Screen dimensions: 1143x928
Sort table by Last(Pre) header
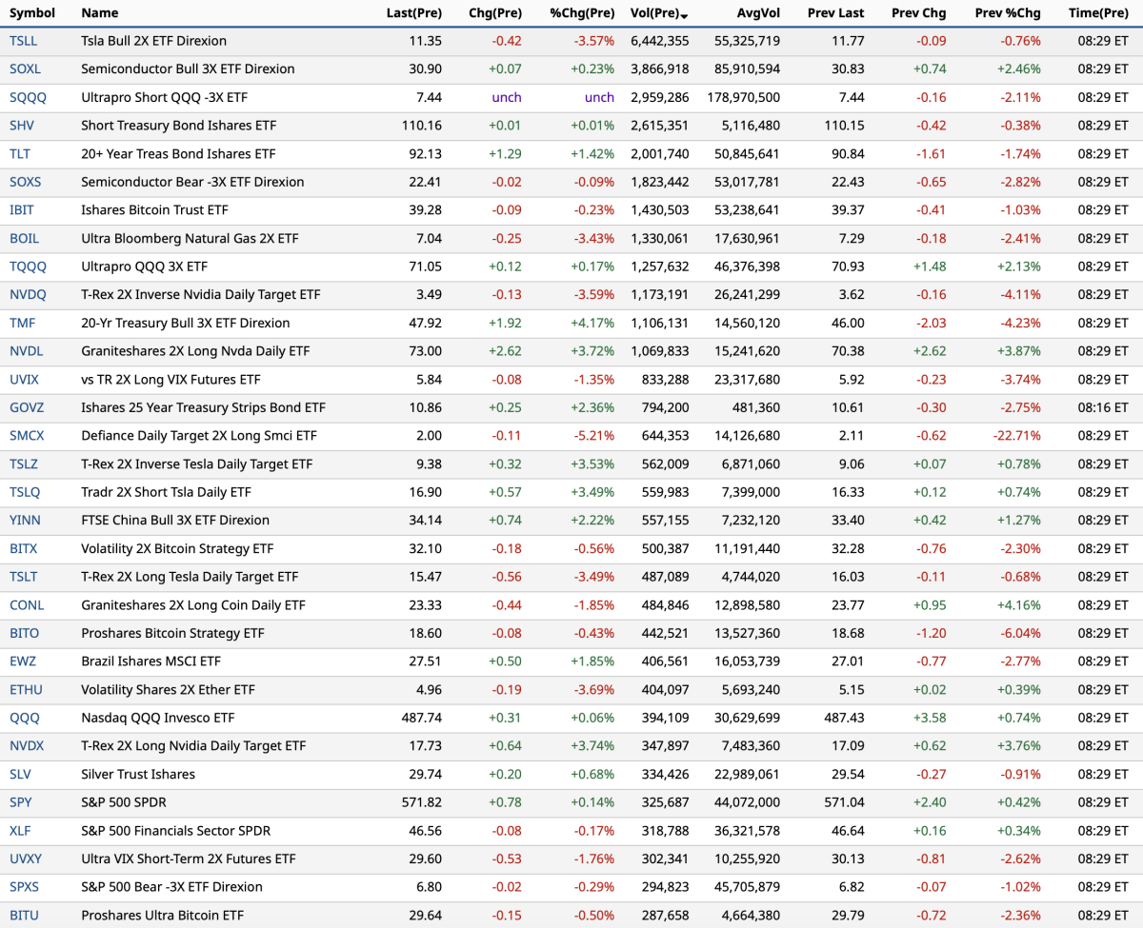click(x=413, y=13)
